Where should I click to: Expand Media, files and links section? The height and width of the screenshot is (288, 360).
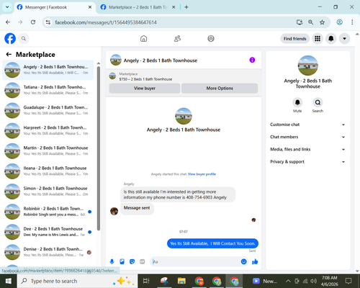point(307,149)
